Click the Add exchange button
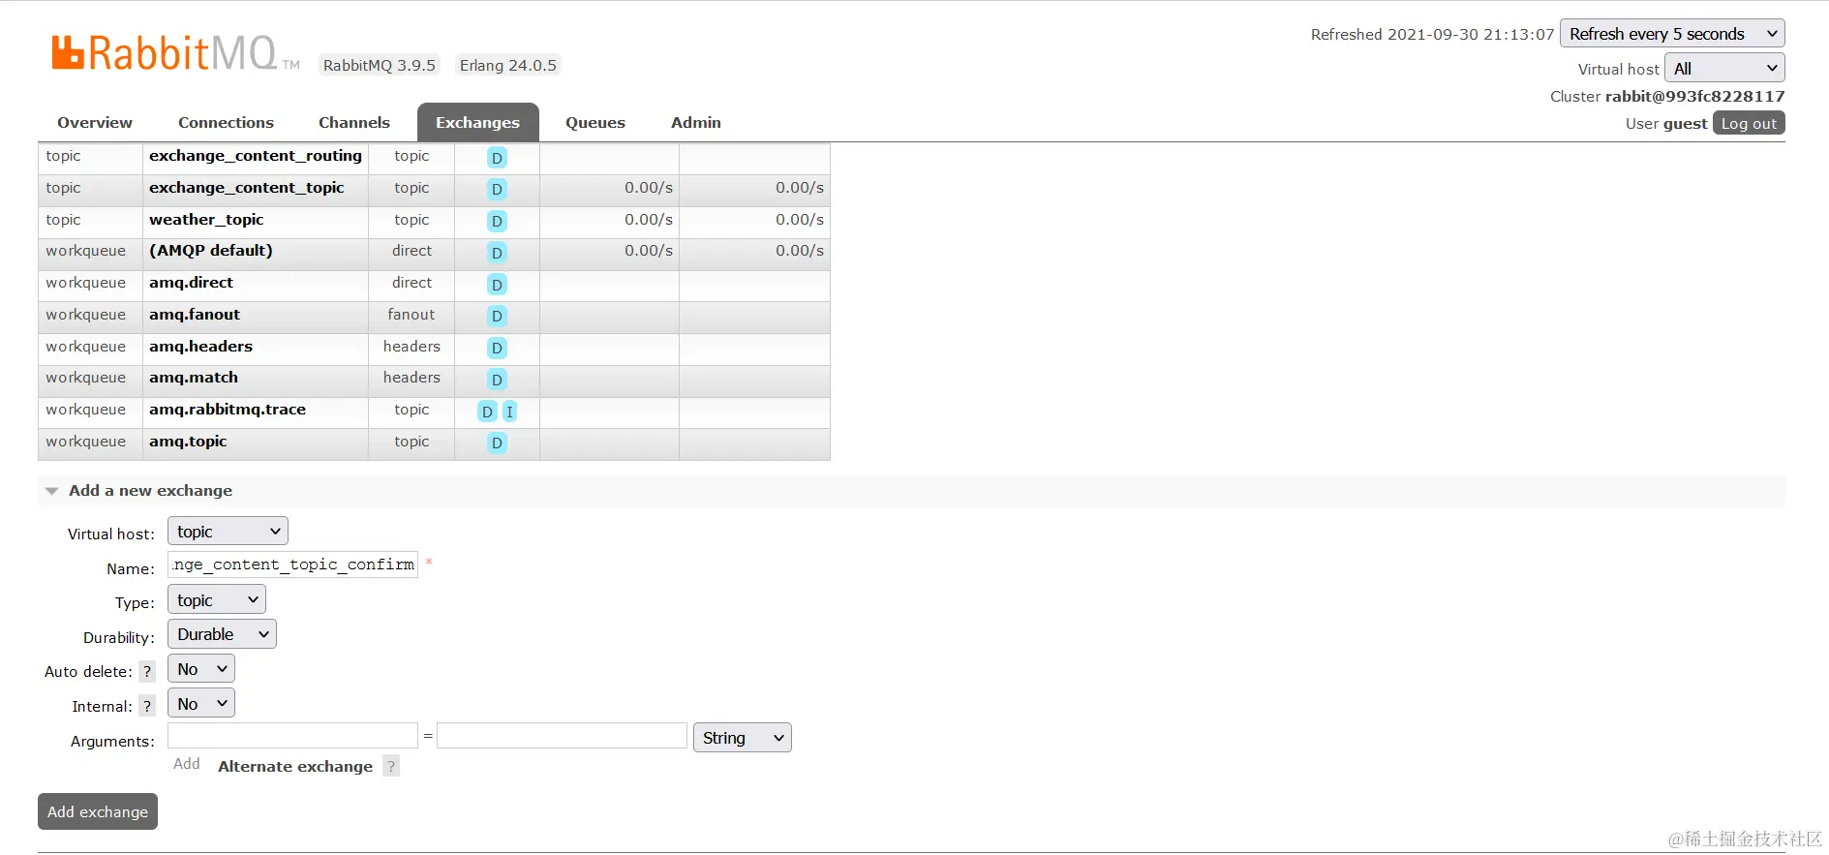 point(98,811)
